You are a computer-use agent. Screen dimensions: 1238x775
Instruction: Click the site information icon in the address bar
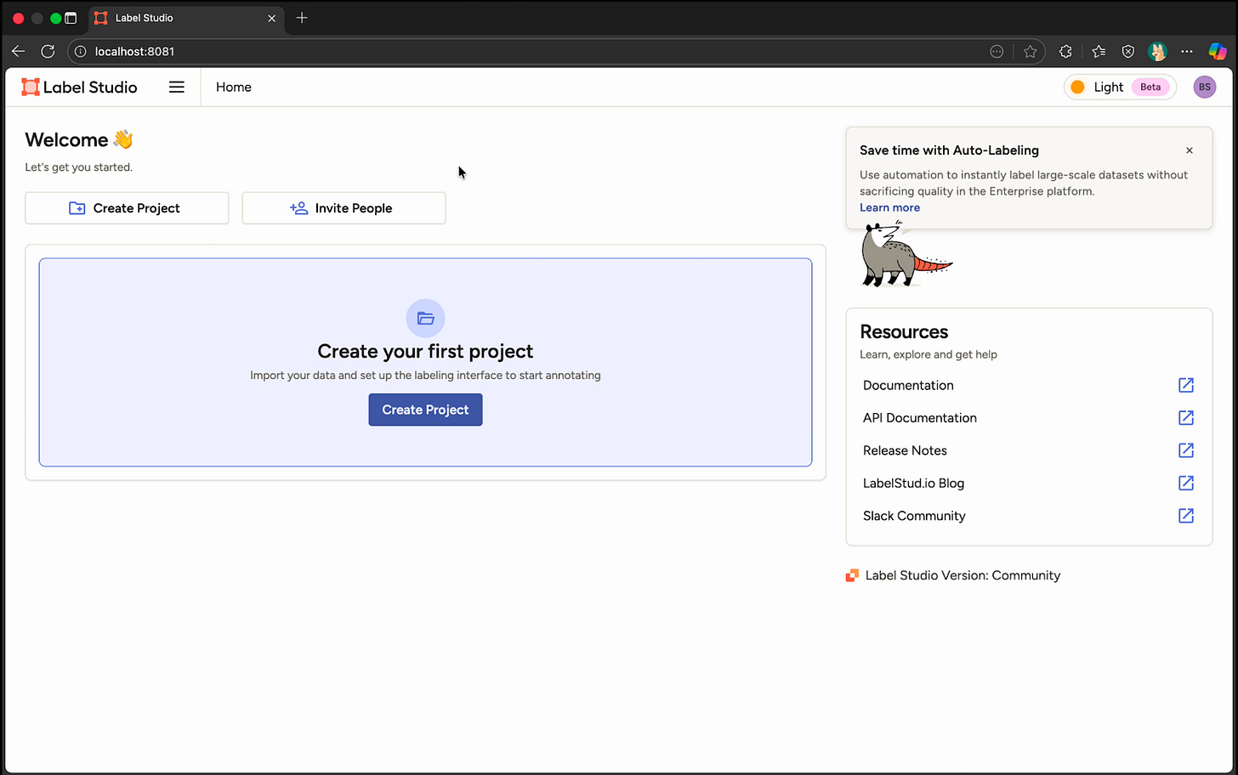(x=81, y=51)
